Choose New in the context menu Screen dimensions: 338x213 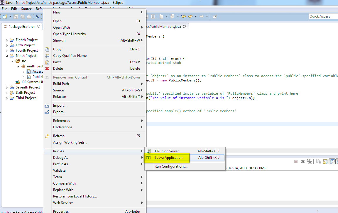95,12
